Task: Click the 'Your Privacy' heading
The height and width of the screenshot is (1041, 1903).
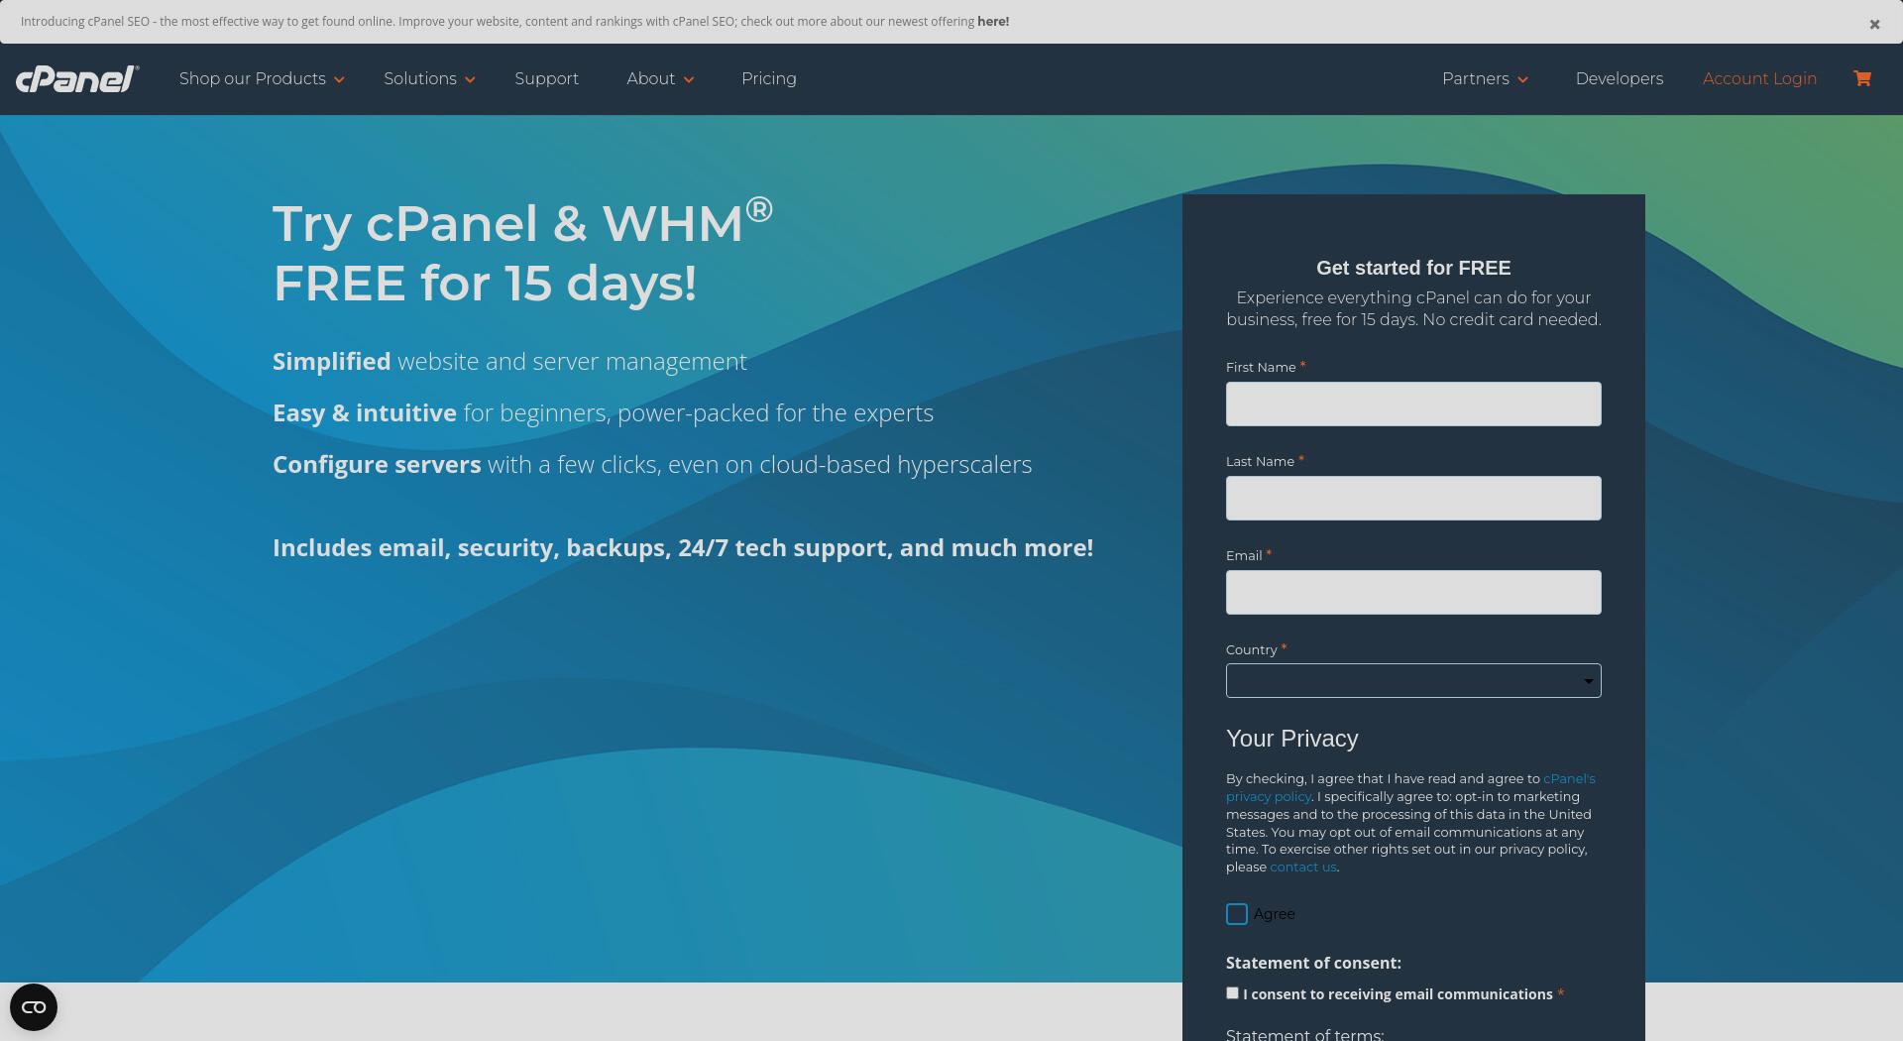Action: pos(1291,739)
